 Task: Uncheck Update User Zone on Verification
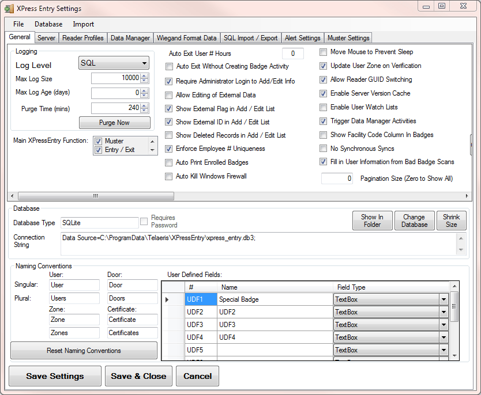click(x=324, y=66)
